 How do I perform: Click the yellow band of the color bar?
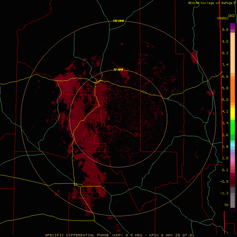coord(233,113)
